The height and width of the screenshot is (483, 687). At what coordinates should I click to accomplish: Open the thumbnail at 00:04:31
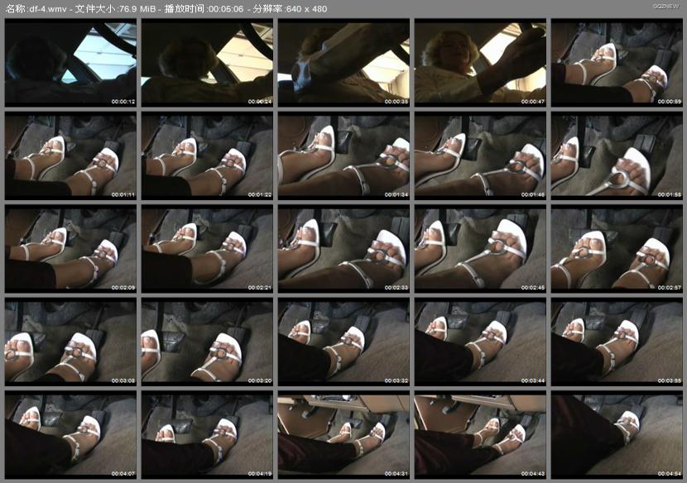point(343,434)
